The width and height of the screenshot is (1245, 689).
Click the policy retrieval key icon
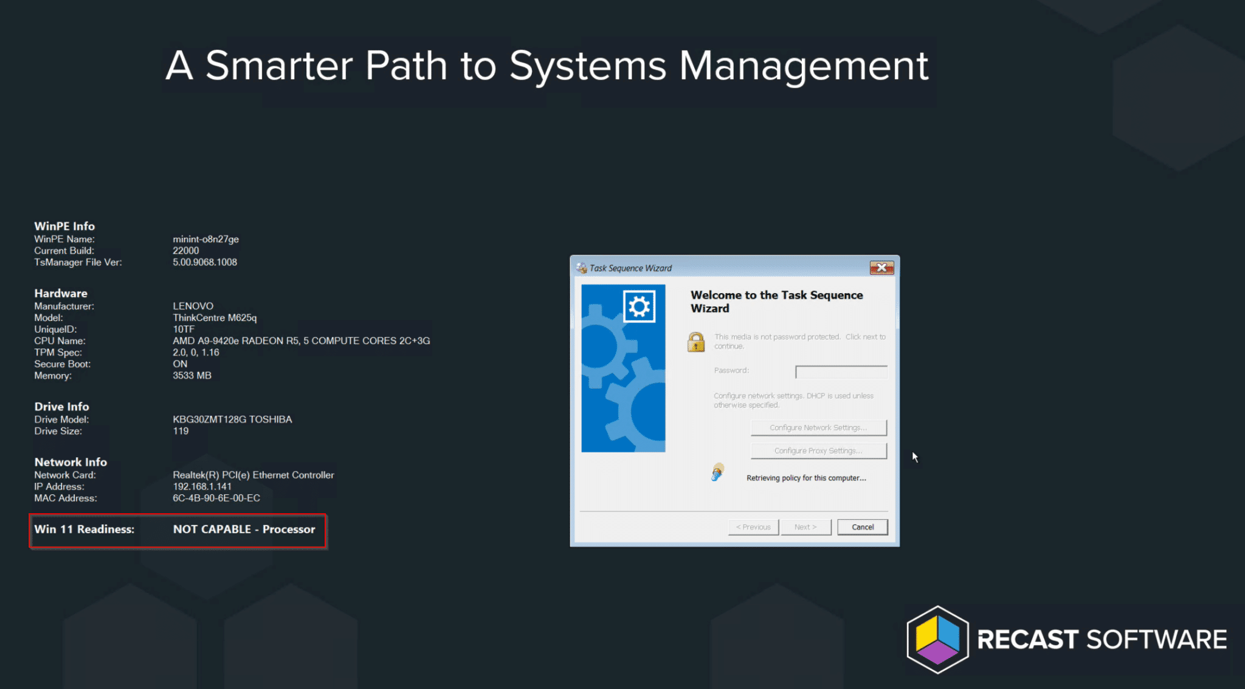tap(717, 473)
